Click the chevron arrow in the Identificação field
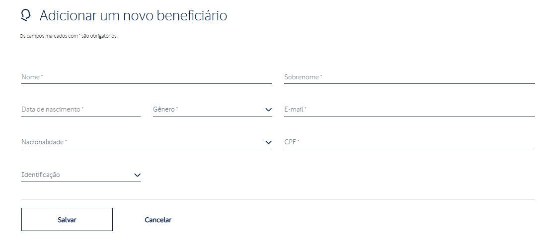Viewport: 539px width, 240px height. (x=138, y=175)
